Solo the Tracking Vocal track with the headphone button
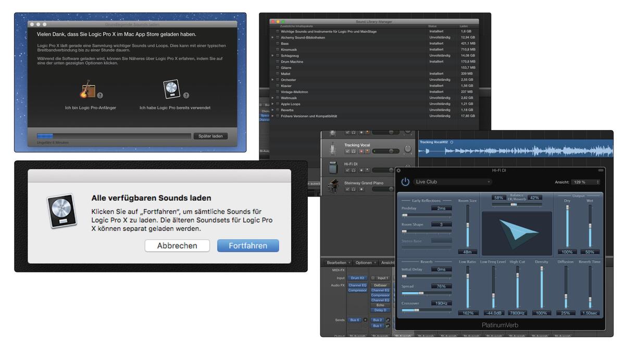 pos(353,151)
